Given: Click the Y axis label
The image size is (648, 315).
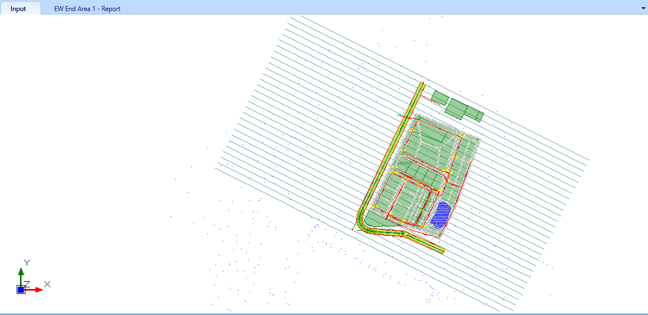Looking at the screenshot, I should tap(27, 262).
